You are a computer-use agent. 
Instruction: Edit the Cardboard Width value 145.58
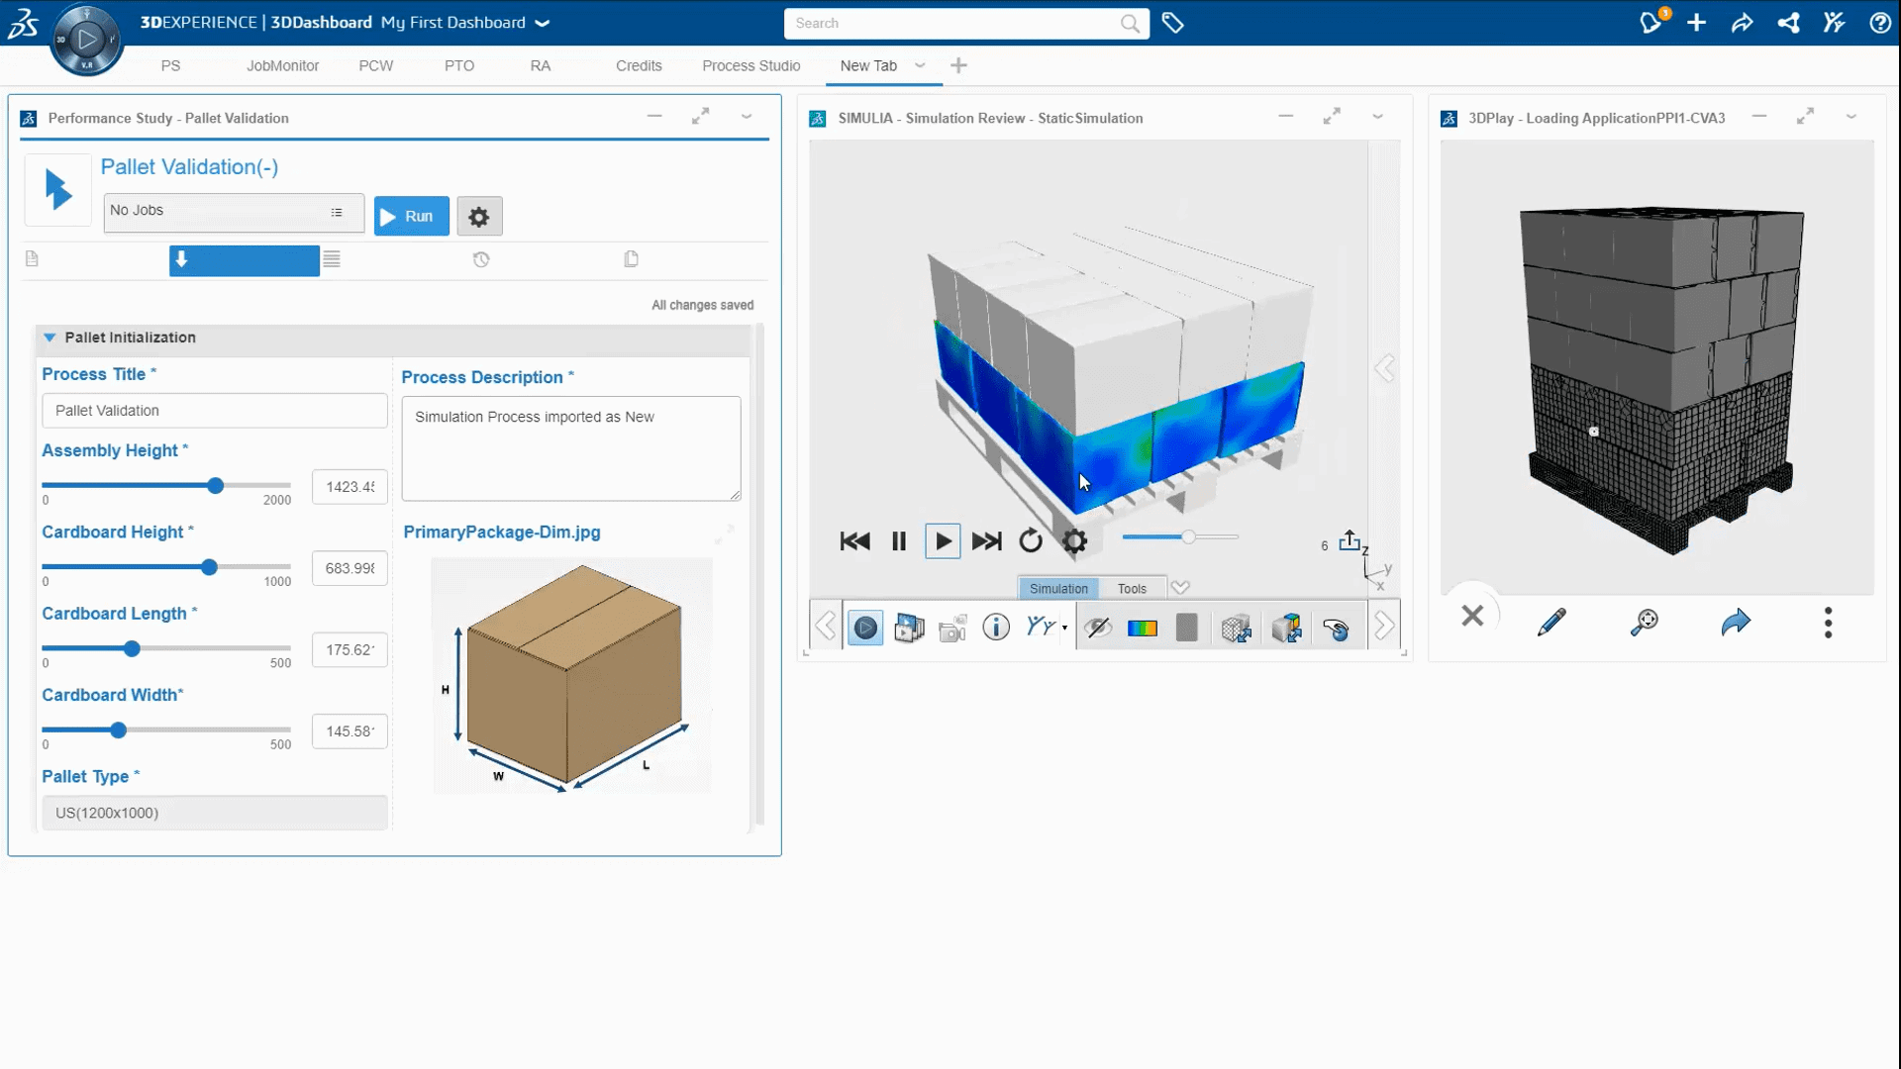click(350, 731)
